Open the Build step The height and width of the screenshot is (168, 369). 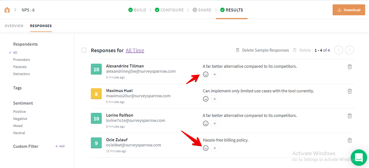point(137,10)
